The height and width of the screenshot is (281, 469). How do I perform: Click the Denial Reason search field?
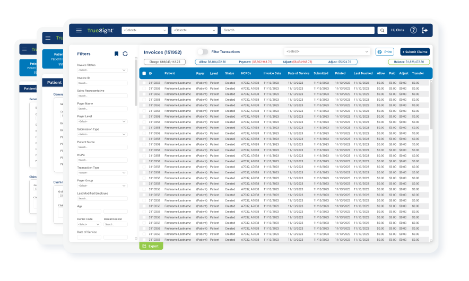pos(116,224)
